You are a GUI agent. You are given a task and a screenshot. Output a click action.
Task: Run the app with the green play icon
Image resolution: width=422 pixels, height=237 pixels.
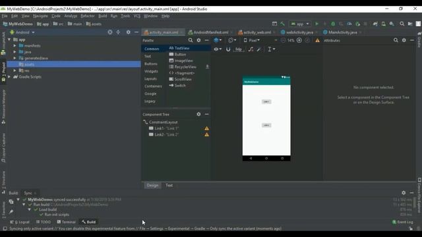(316, 24)
